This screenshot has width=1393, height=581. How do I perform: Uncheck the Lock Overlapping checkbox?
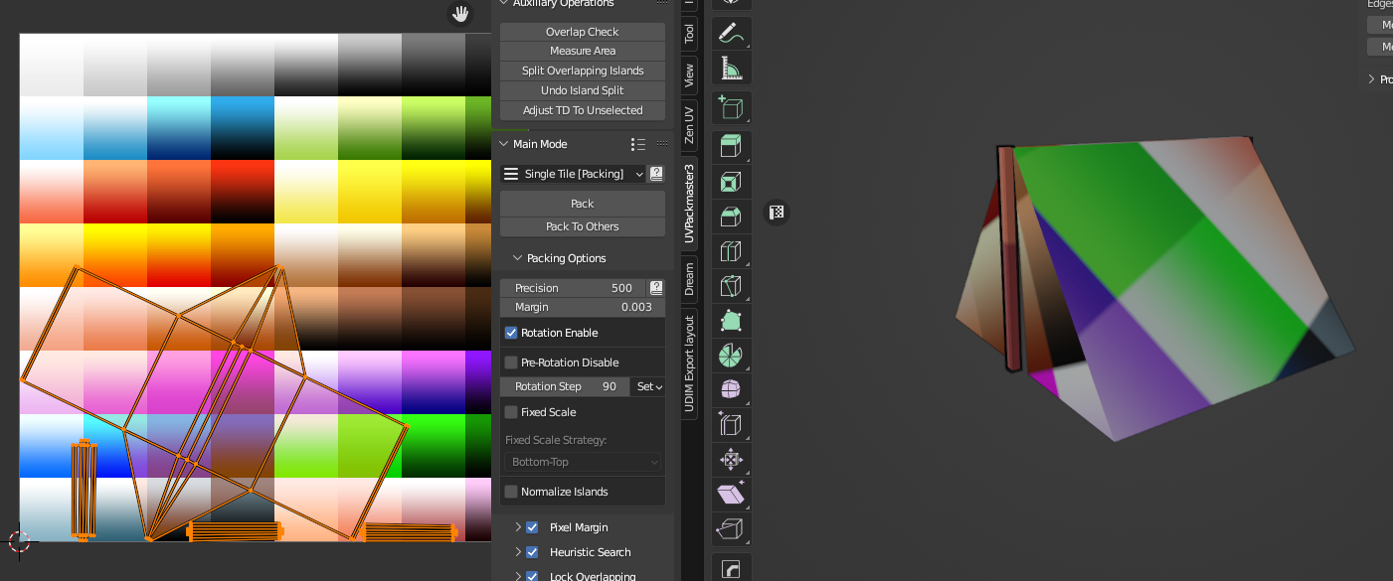click(x=532, y=576)
